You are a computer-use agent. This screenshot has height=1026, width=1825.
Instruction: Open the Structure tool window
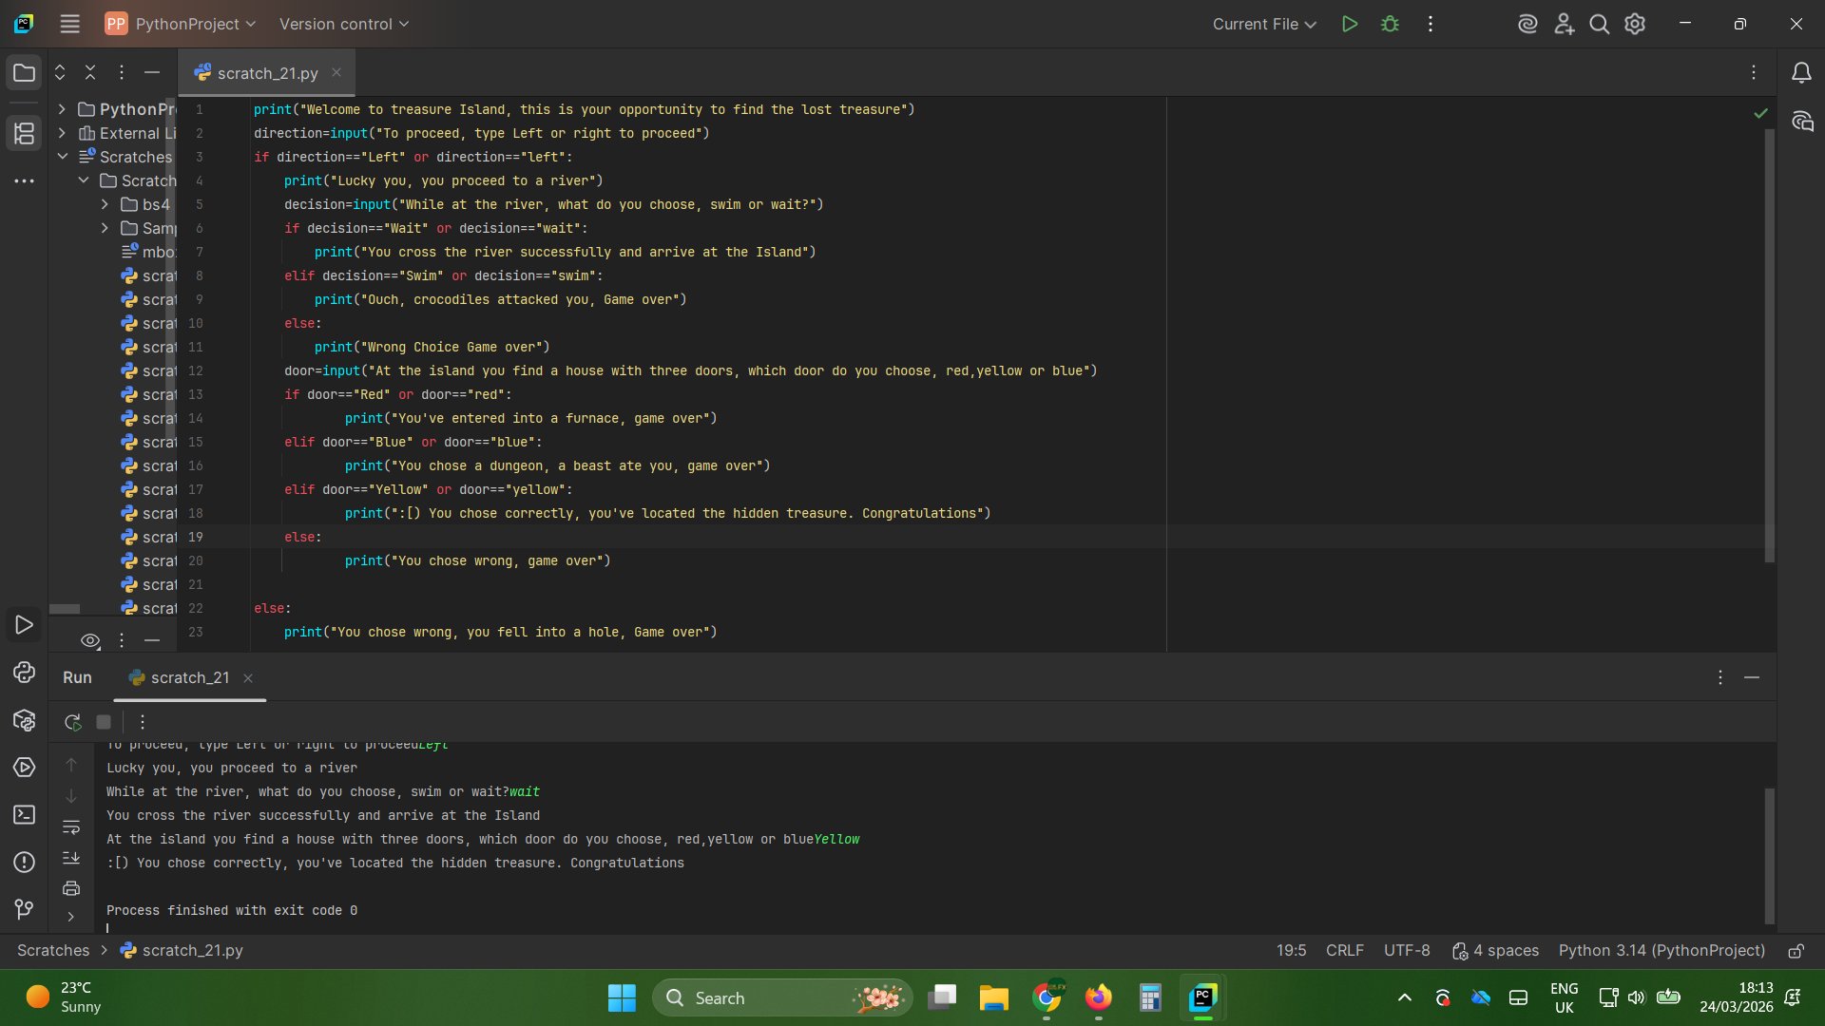pos(24,133)
